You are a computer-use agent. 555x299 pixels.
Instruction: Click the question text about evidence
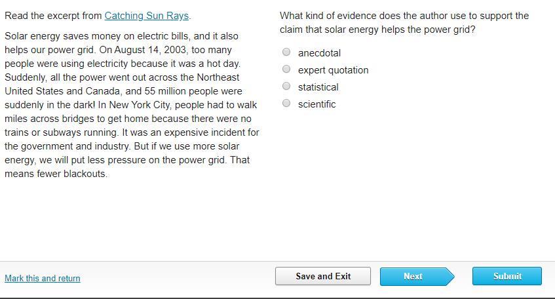point(404,23)
